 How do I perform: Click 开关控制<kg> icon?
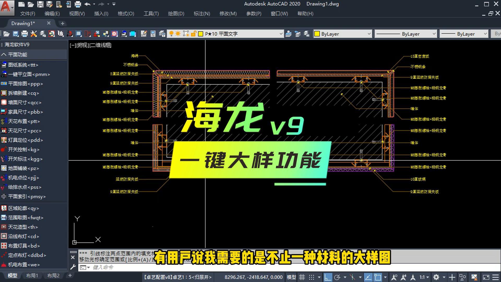click(4, 150)
